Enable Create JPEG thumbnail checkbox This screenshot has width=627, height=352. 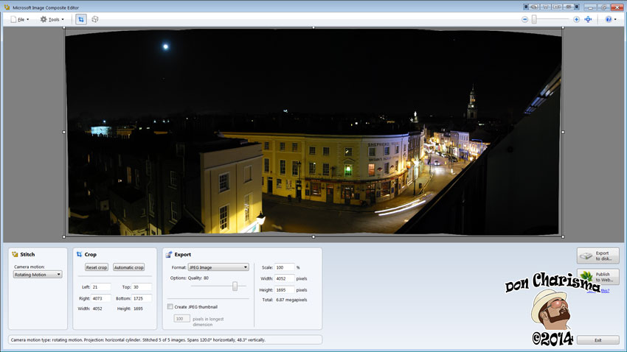click(x=170, y=306)
